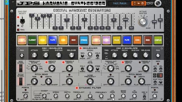Click the SHAPE slider handle
The width and height of the screenshot is (182, 102).
(125, 19)
